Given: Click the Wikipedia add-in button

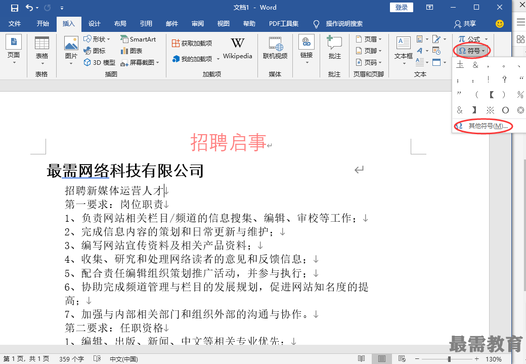Looking at the screenshot, I should (238, 49).
